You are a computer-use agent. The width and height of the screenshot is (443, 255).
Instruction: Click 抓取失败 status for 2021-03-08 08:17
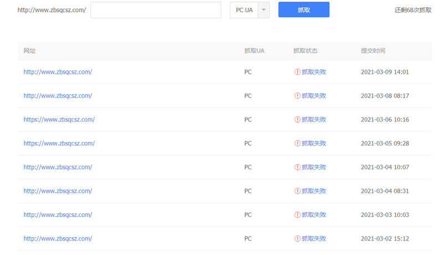click(x=314, y=96)
